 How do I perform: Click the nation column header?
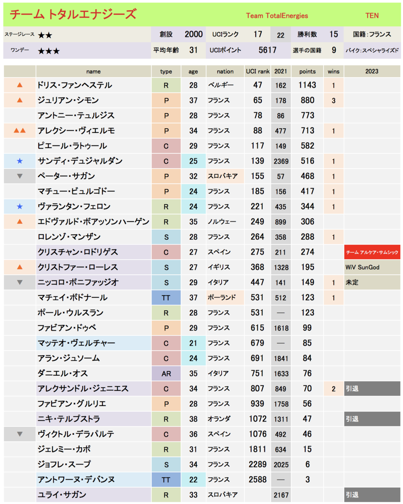(x=225, y=71)
